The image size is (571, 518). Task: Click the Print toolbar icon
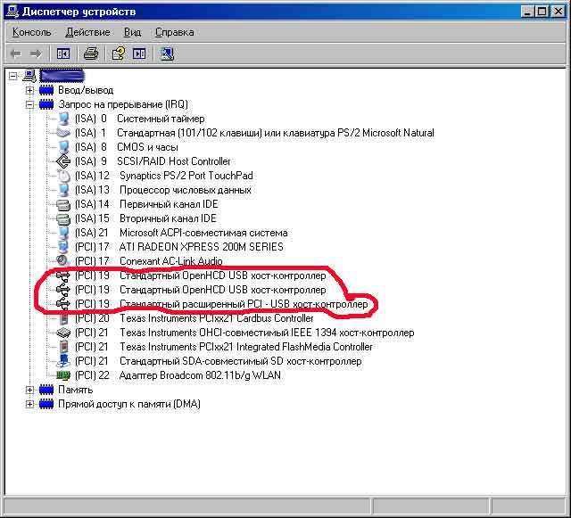[90, 53]
